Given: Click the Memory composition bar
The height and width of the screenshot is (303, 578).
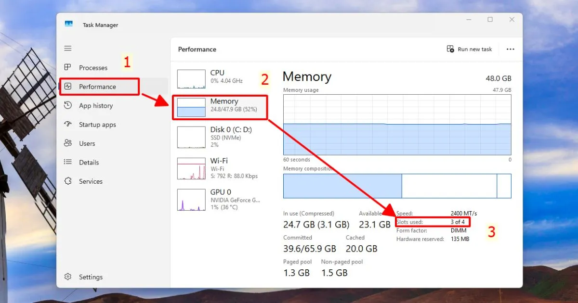Looking at the screenshot, I should click(397, 186).
